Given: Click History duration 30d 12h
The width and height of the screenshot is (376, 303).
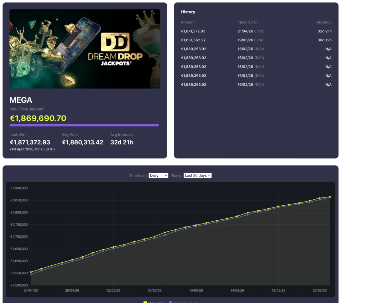Looking at the screenshot, I should (325, 40).
